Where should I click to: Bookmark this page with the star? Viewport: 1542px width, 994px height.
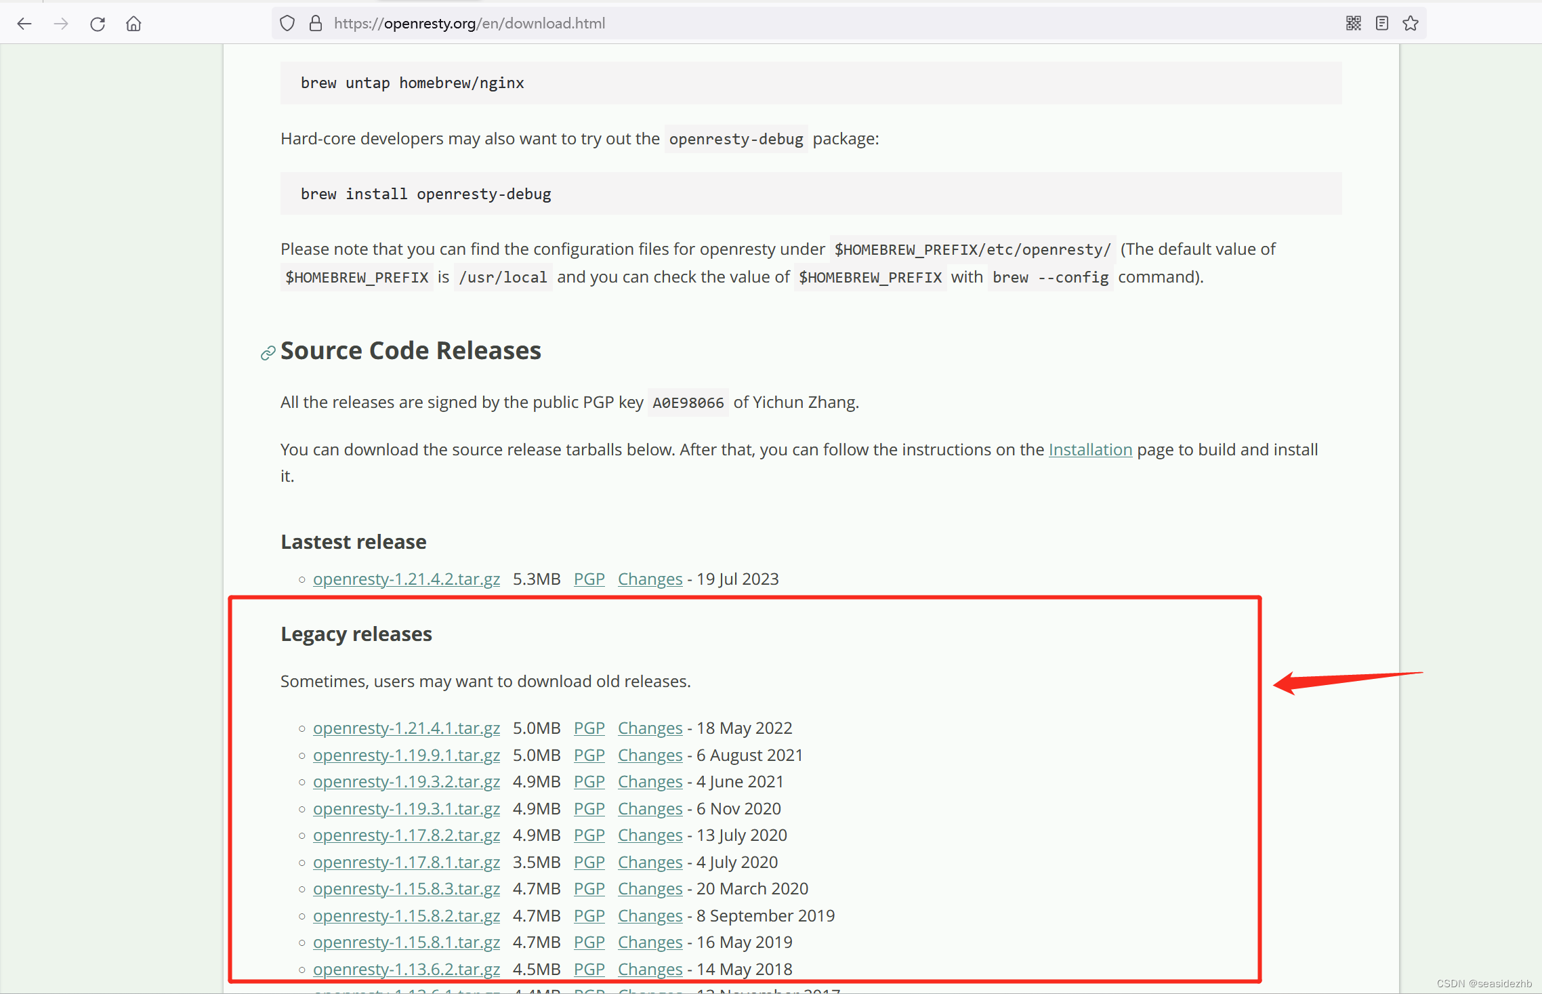tap(1411, 24)
